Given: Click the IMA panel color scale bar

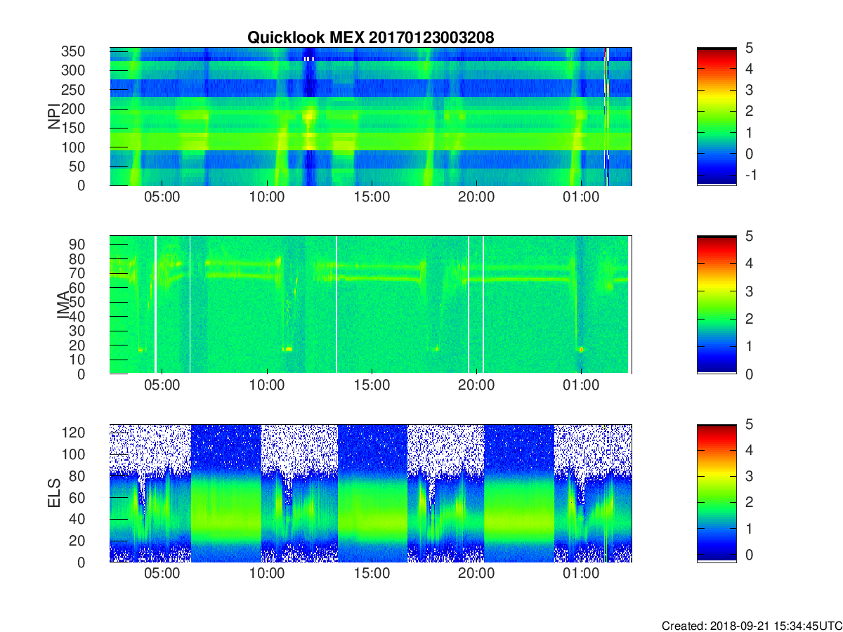Looking at the screenshot, I should click(x=717, y=305).
